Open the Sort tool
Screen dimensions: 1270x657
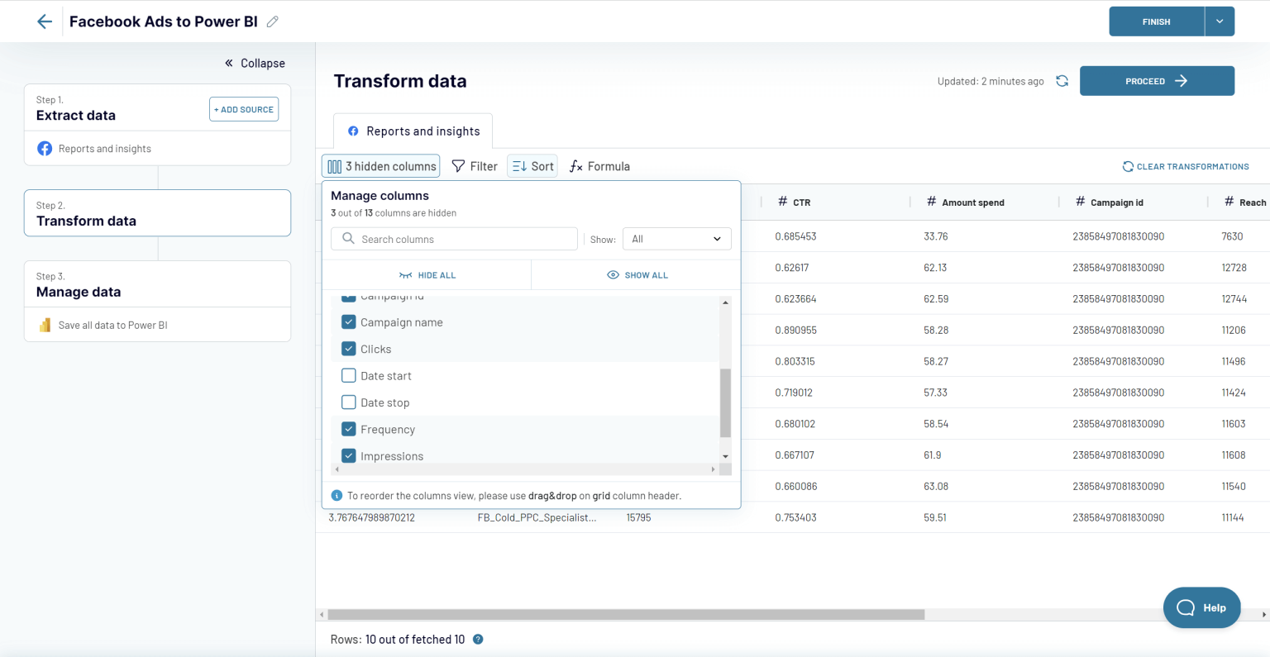pyautogui.click(x=532, y=165)
